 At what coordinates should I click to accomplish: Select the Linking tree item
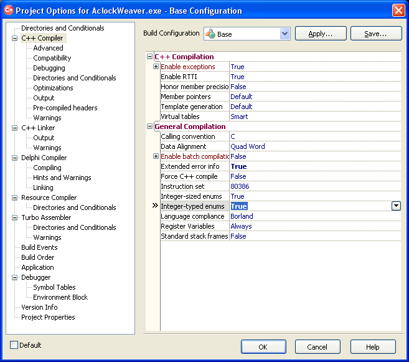(44, 188)
